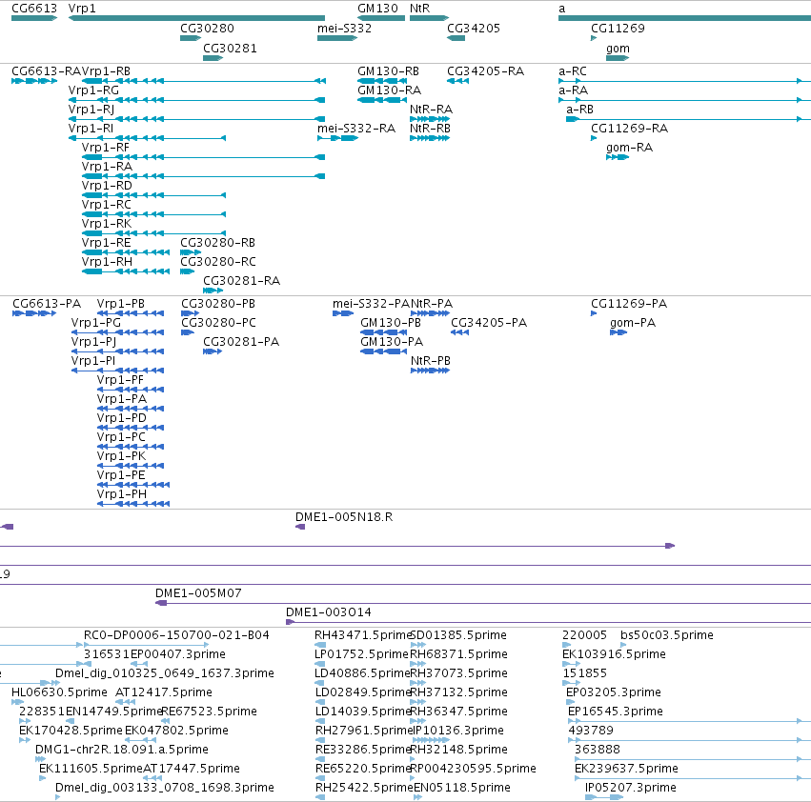Select transcript CG6613-RA
The image size is (811, 802).
tap(34, 81)
